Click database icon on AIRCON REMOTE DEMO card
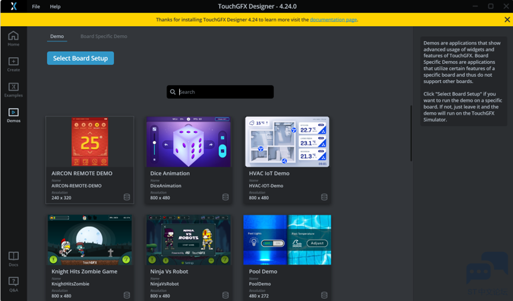513x301 pixels. click(x=126, y=197)
